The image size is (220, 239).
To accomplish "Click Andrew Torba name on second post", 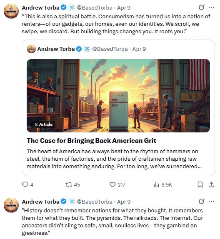I will pyautogui.click(x=40, y=202).
